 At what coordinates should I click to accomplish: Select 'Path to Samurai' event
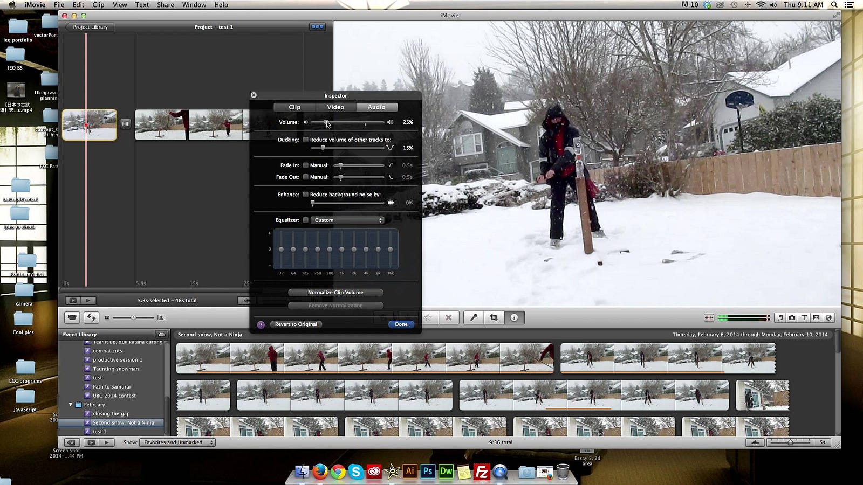(x=112, y=387)
